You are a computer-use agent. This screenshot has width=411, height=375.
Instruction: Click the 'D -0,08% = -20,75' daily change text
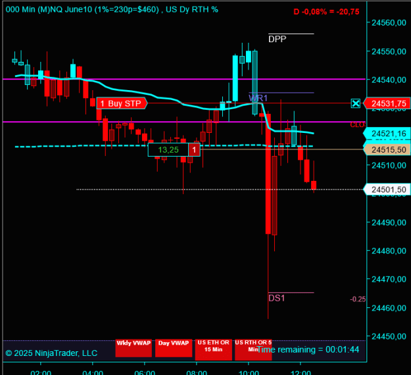[326, 12]
